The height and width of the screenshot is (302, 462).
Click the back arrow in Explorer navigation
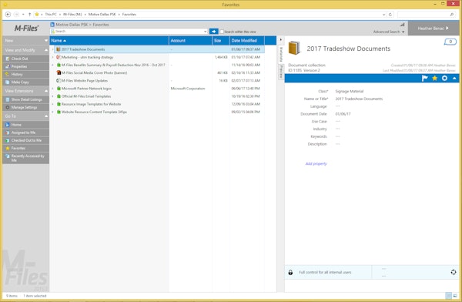click(x=8, y=14)
